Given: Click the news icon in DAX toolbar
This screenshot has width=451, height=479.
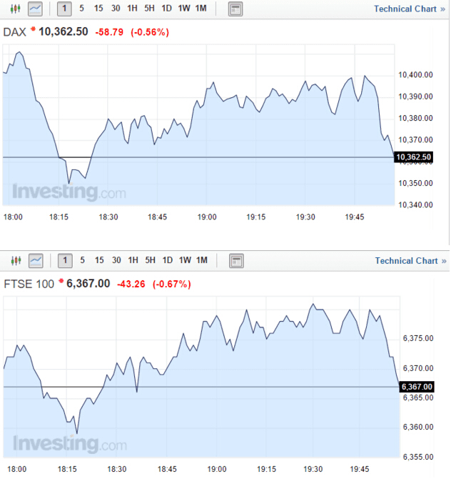Looking at the screenshot, I should coord(235,9).
